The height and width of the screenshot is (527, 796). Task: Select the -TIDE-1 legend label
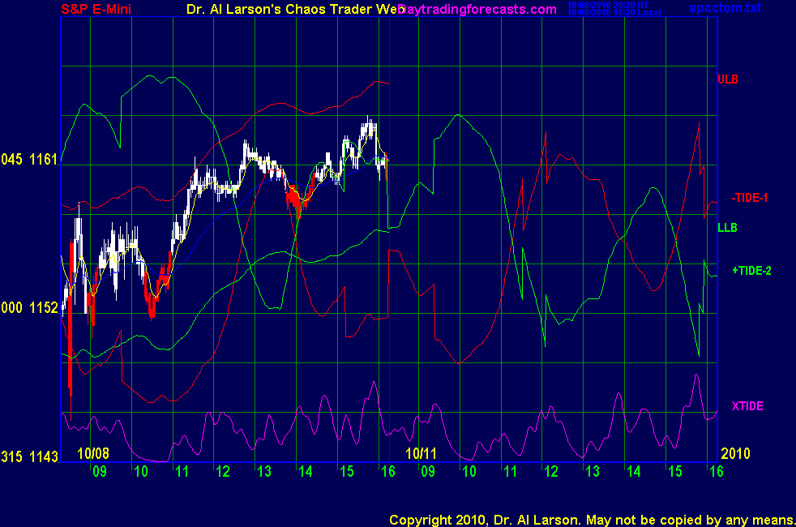pos(749,198)
